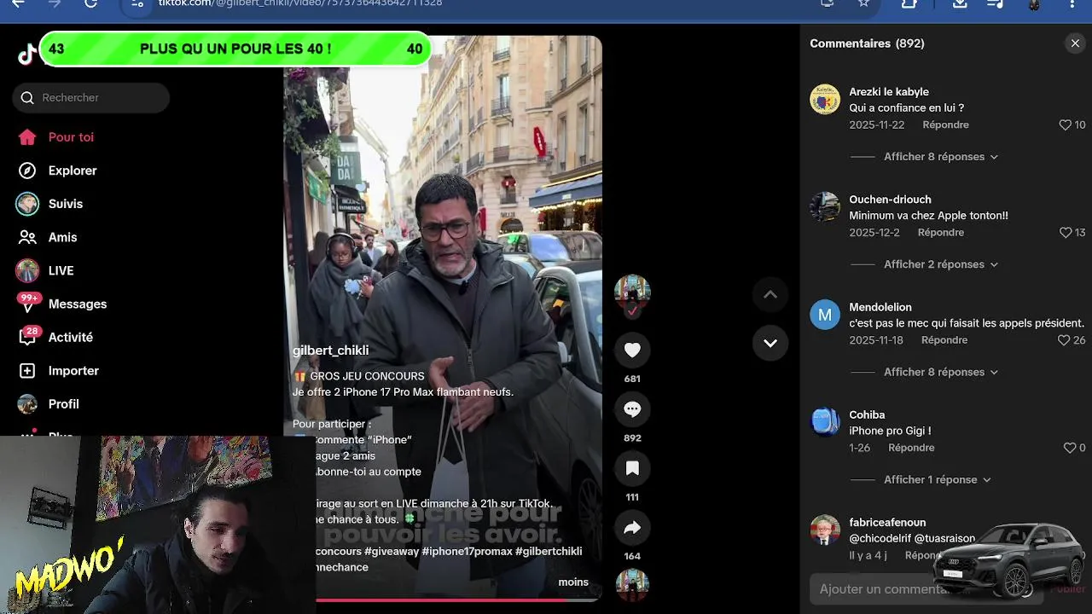Open Arezki le kabyle's avatar

pyautogui.click(x=825, y=99)
